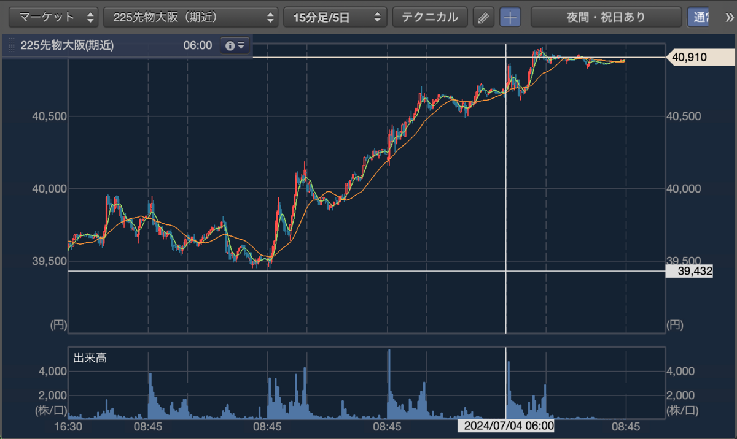Click the left 4,000 volume axis label
Image resolution: width=737 pixels, height=439 pixels.
pyautogui.click(x=53, y=372)
